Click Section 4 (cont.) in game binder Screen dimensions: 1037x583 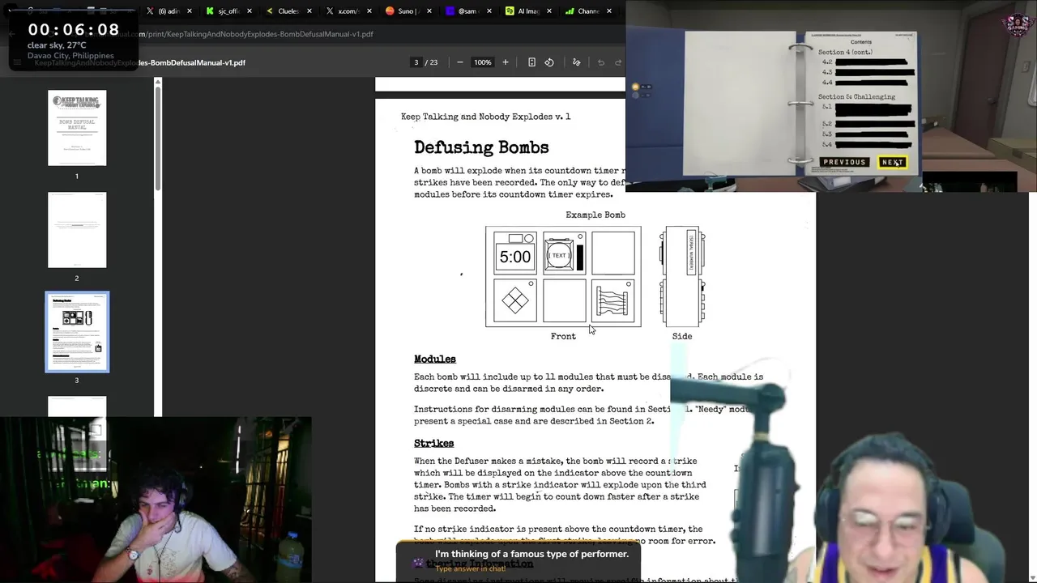tap(845, 52)
